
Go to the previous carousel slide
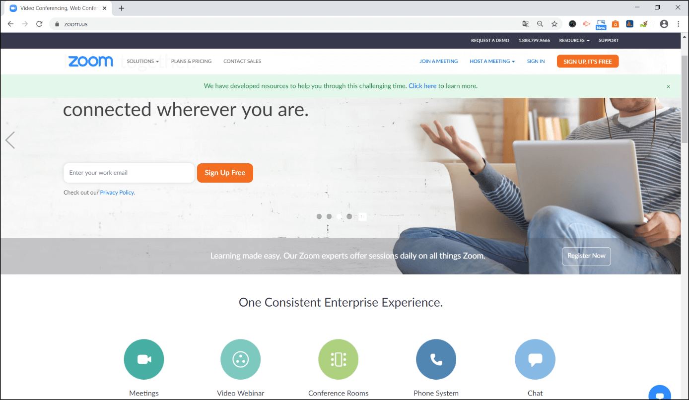(10, 140)
